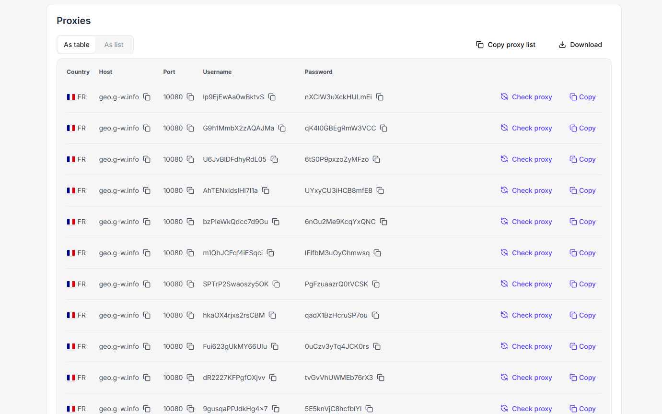Image resolution: width=662 pixels, height=414 pixels.
Task: Copy the full row for Fui623gUkMY66UIu
Action: coord(582,346)
